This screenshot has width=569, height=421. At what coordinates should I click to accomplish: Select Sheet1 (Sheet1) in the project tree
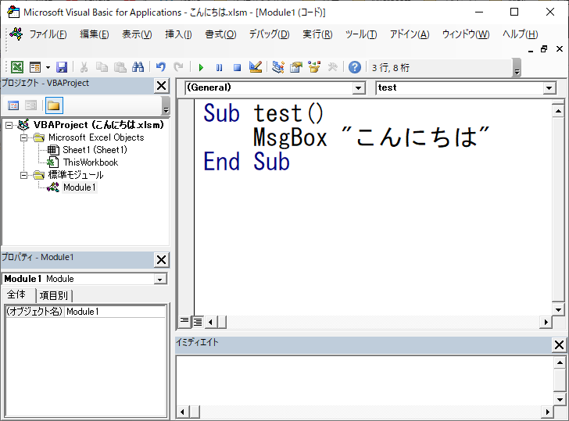click(95, 150)
